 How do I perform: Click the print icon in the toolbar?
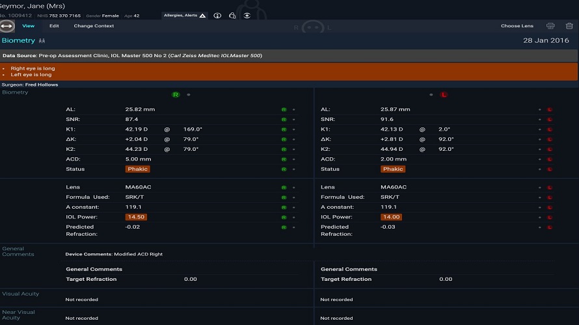click(550, 26)
